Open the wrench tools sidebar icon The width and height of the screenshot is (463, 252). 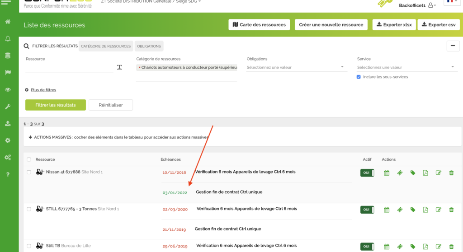tap(8, 107)
